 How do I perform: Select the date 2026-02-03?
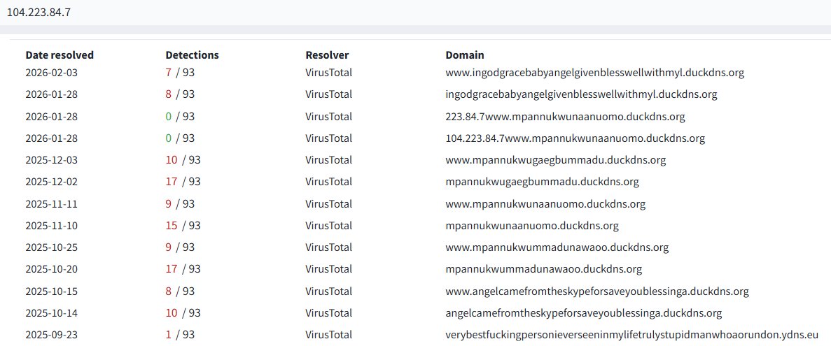(51, 73)
